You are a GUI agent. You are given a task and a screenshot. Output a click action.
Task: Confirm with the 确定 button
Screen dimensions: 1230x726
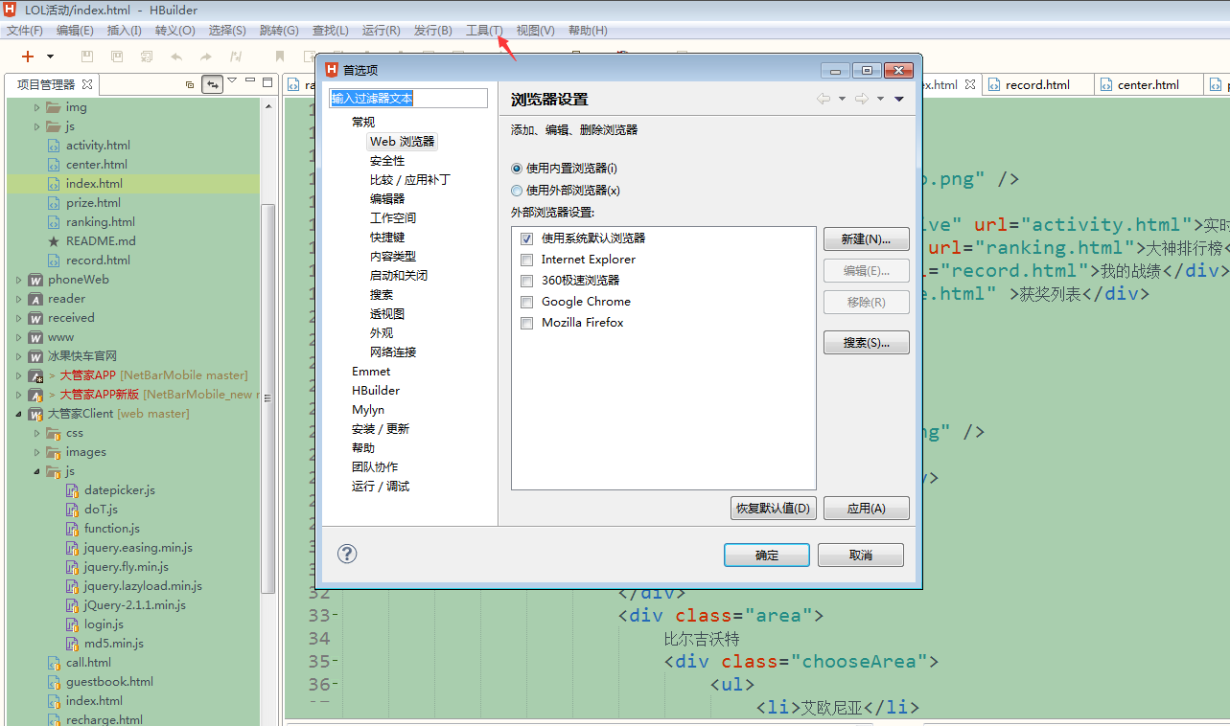[x=767, y=556]
